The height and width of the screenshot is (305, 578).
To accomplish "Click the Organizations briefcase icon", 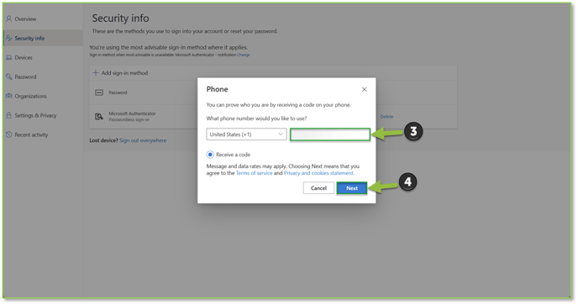I will pos(9,96).
